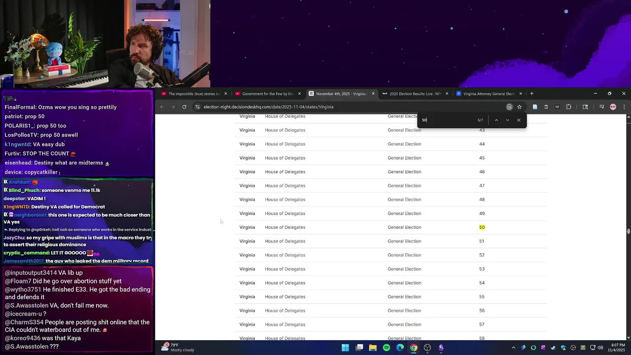The image size is (631, 355).
Task: Open the Chrome profile avatar
Action: pos(613,107)
